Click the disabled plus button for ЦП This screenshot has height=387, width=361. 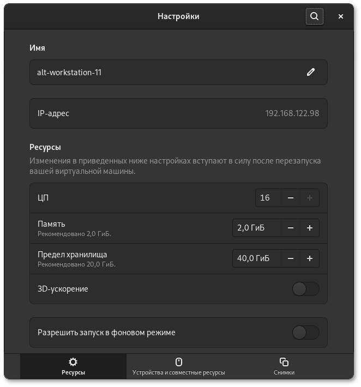310,198
